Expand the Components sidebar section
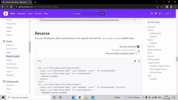 click(12, 81)
